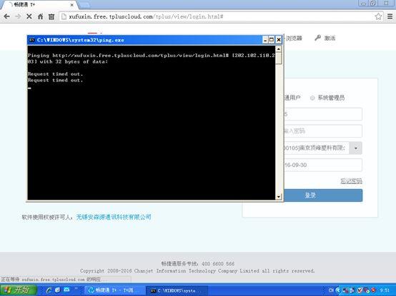Click the console scrollbar down arrow

279,196
